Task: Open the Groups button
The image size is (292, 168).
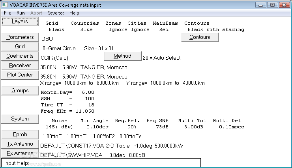Action: (20, 91)
